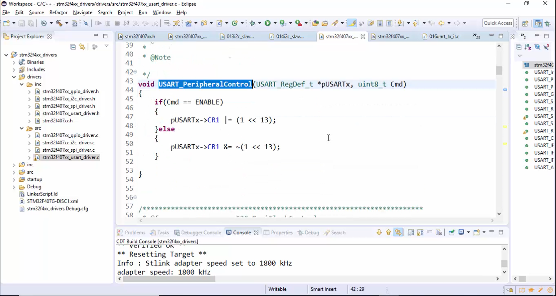The width and height of the screenshot is (556, 296).
Task: Click Console next-error down arrow icon
Action: tap(379, 232)
